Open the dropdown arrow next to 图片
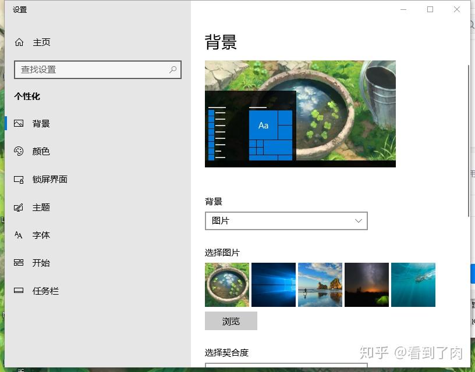This screenshot has width=475, height=372. pos(359,221)
